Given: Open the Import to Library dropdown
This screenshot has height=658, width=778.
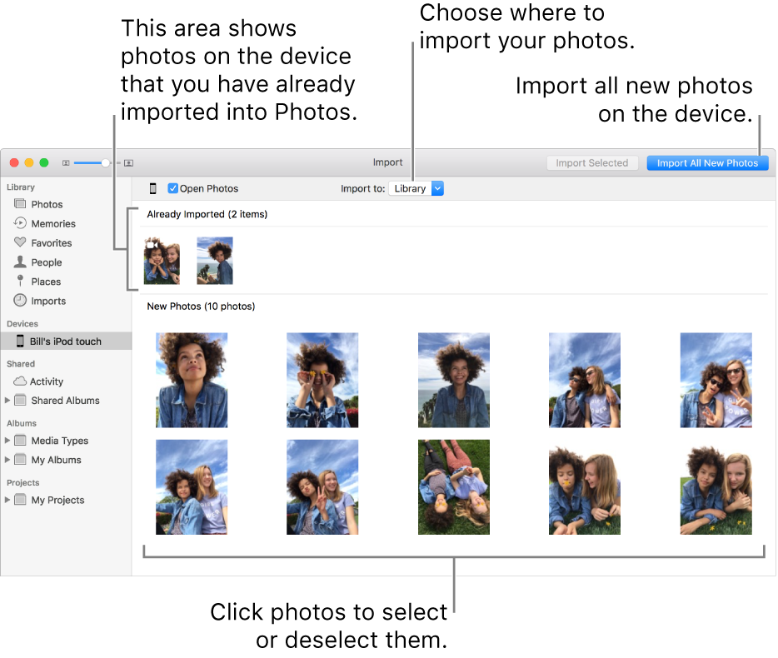Looking at the screenshot, I should coord(416,189).
